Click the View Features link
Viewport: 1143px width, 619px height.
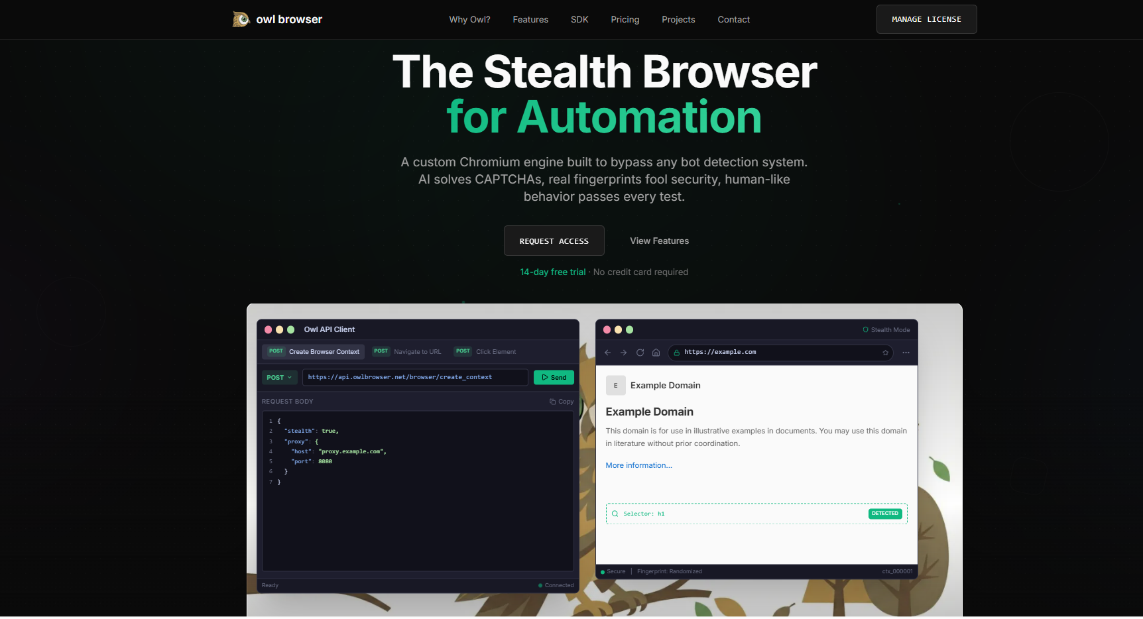pos(659,241)
